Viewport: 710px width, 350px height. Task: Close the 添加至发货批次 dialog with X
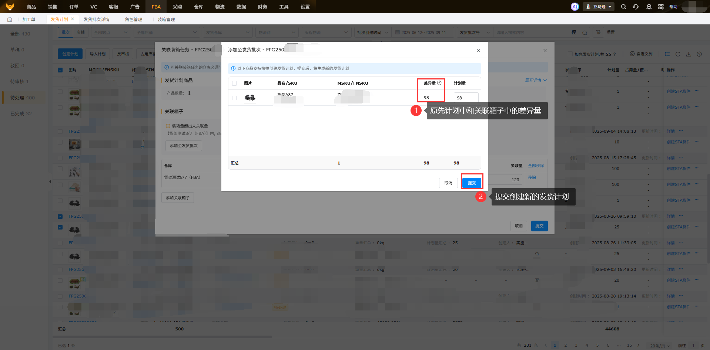tap(478, 51)
